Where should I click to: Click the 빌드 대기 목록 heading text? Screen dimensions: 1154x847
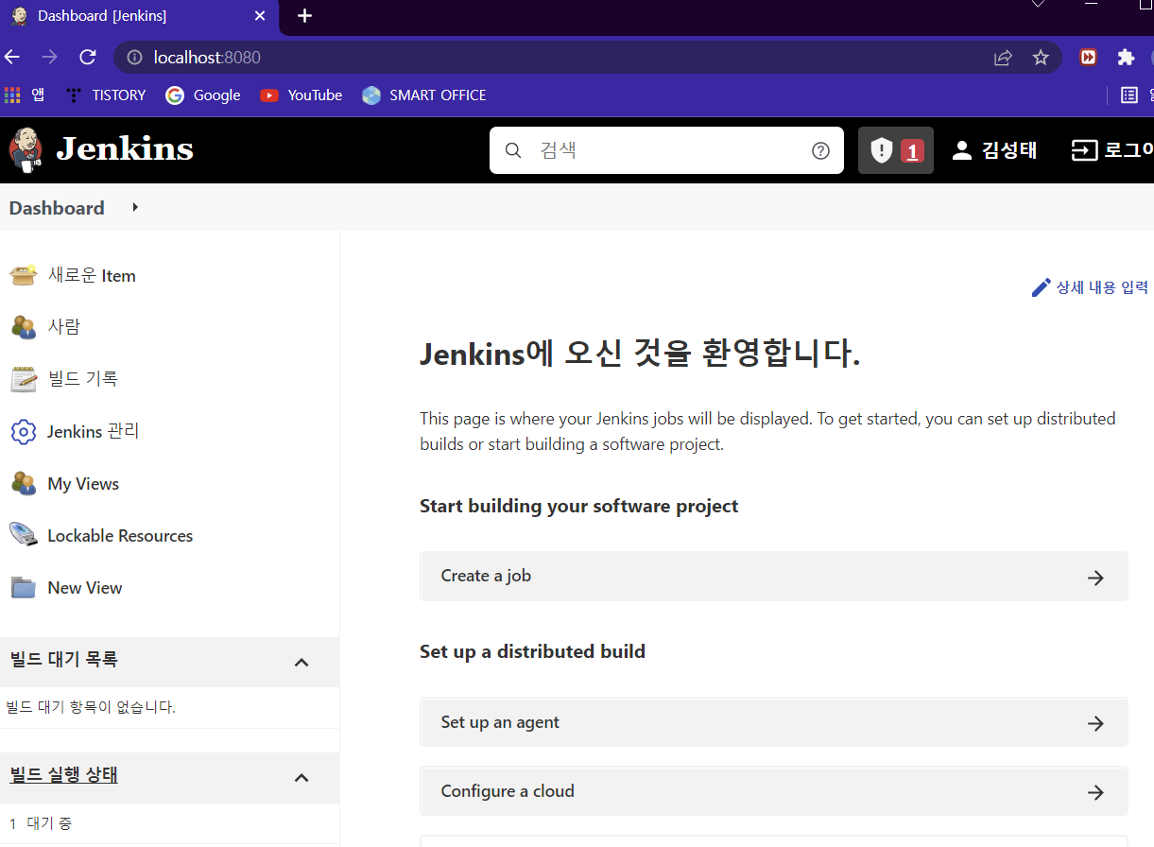(64, 659)
